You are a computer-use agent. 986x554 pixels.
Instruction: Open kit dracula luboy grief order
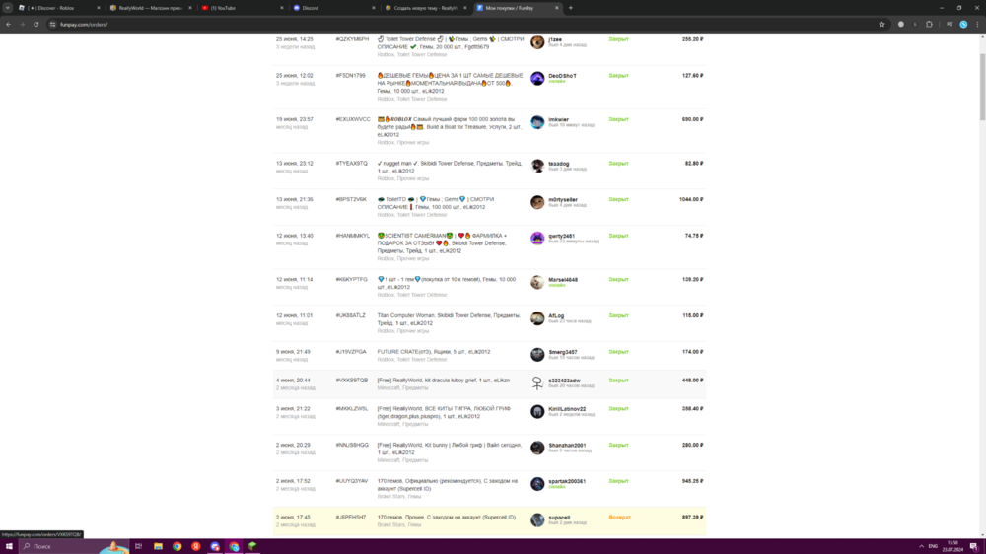click(444, 381)
